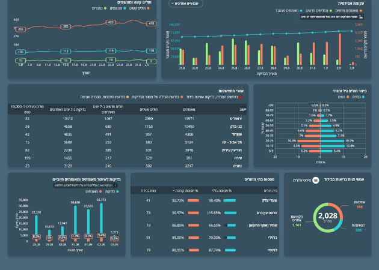Toggle the cyan ventilated legend in the line chart
The width and height of the screenshot is (379, 270).
[118, 8]
